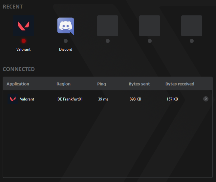Expand the Valorant connection details chevron

tap(206, 99)
